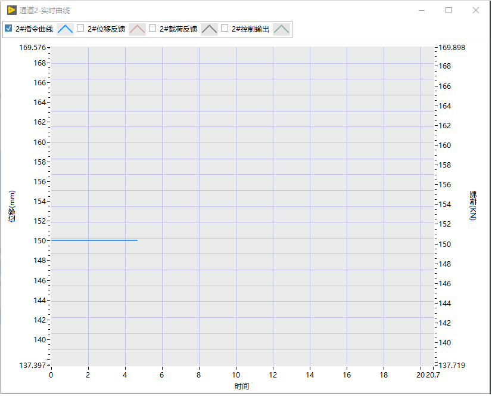Click the left axis minimum value 137.397
The image size is (492, 396).
tap(33, 364)
